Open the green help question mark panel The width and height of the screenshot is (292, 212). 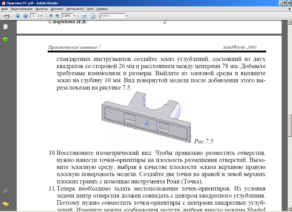pos(5,39)
